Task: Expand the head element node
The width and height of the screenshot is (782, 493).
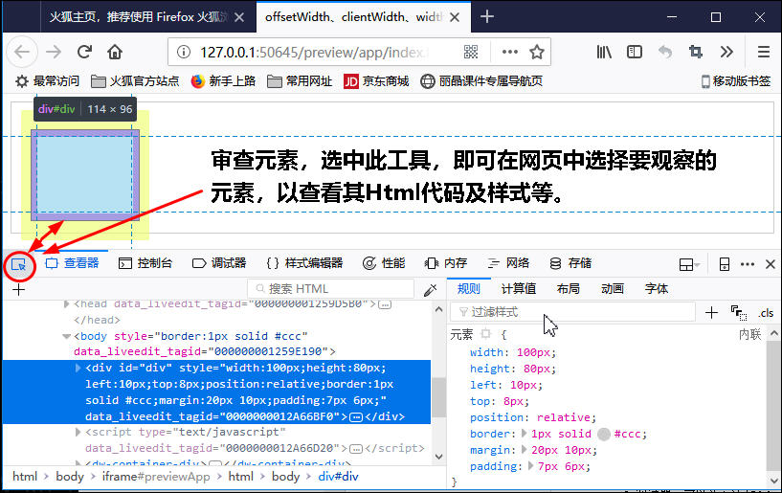Action: click(66, 303)
